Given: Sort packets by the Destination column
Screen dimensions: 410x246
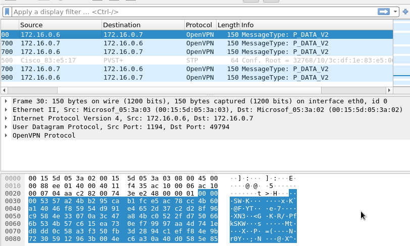Looking at the screenshot, I should click(x=142, y=25).
